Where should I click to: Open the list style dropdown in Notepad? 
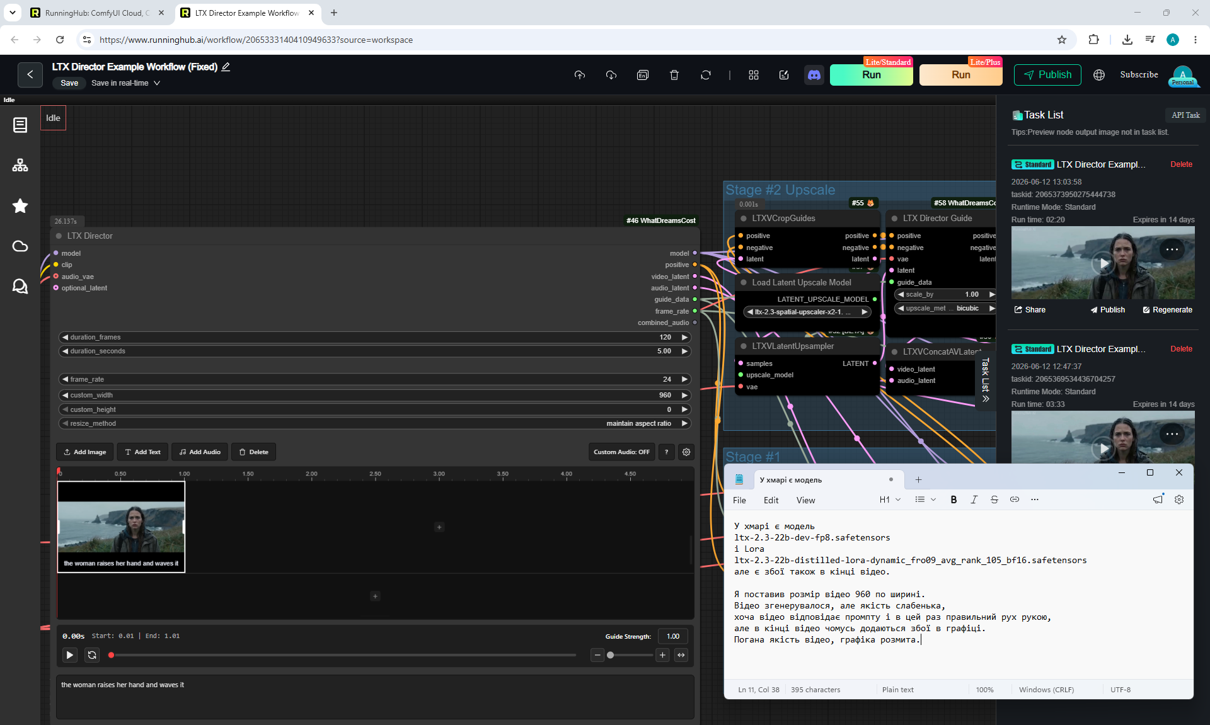(x=925, y=500)
